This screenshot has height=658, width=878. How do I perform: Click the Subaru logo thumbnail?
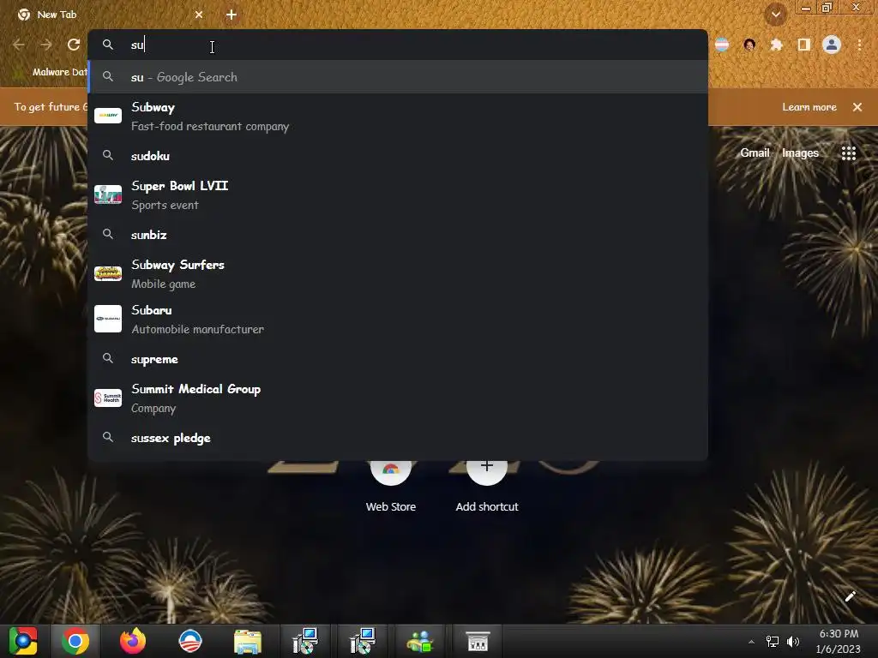(x=108, y=319)
